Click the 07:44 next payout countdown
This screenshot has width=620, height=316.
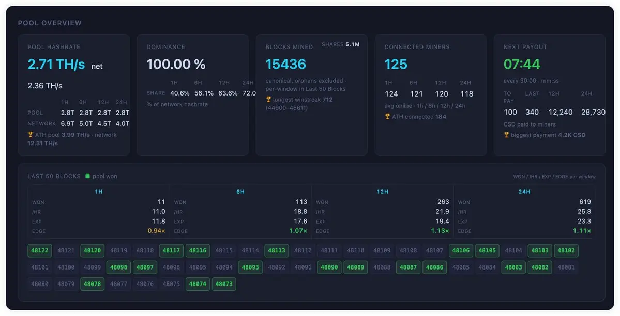point(522,64)
